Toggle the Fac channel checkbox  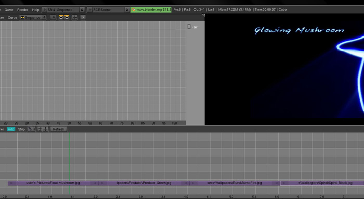click(x=189, y=27)
